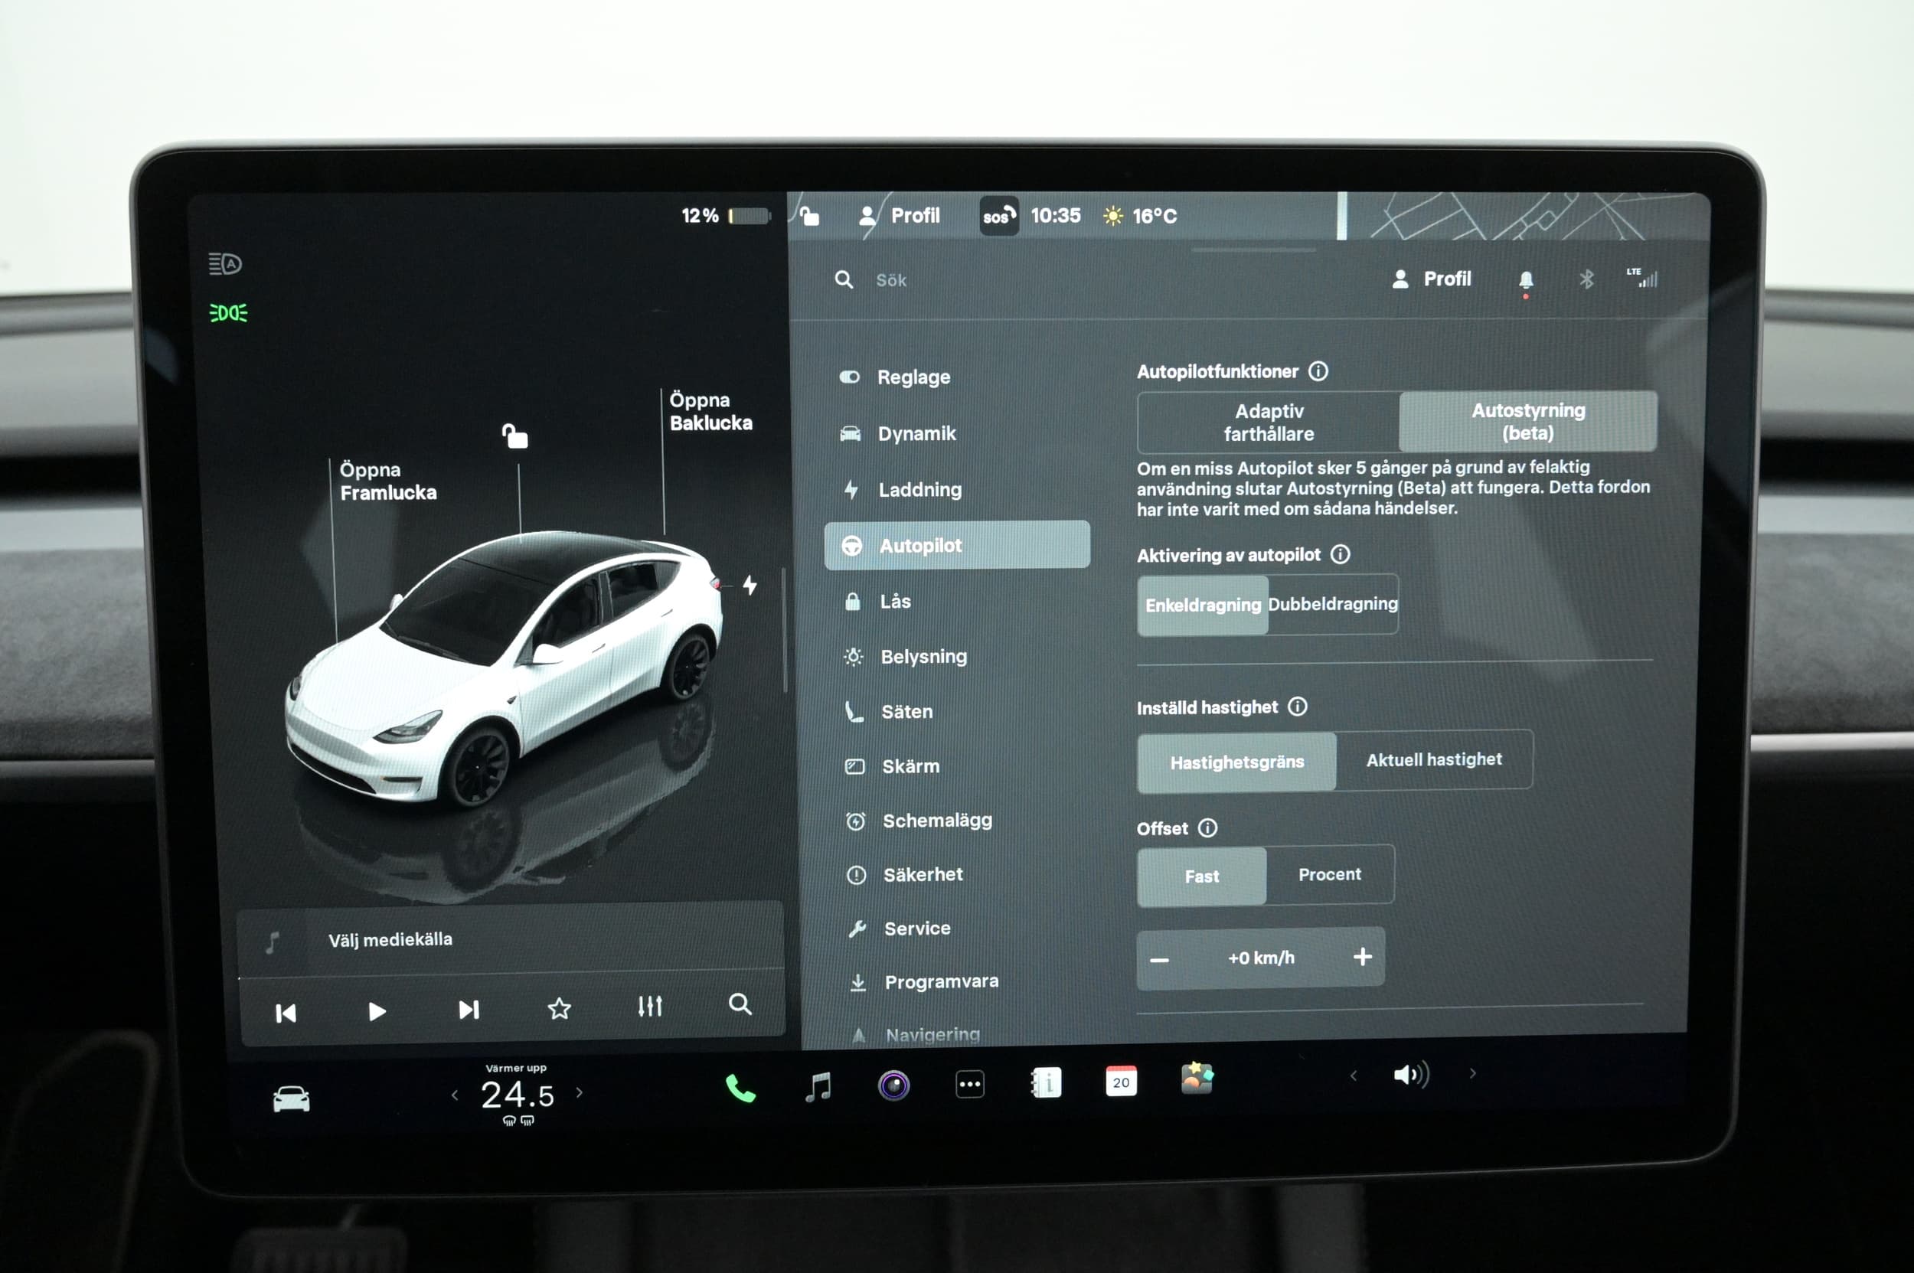
Task: Open the calendar app icon
Action: click(x=1121, y=1082)
